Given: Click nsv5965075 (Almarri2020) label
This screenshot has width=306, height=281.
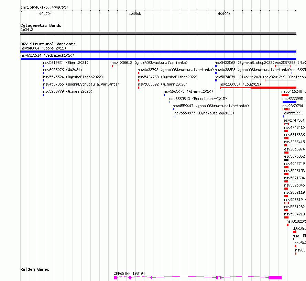Looking at the screenshot, I should (x=188, y=91).
